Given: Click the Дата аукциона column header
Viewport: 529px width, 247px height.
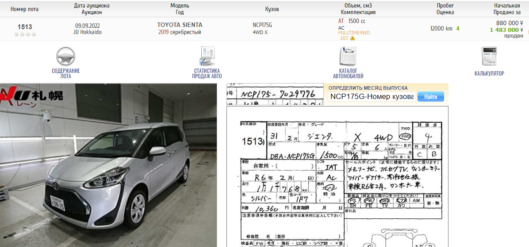Looking at the screenshot, I should tap(92, 9).
